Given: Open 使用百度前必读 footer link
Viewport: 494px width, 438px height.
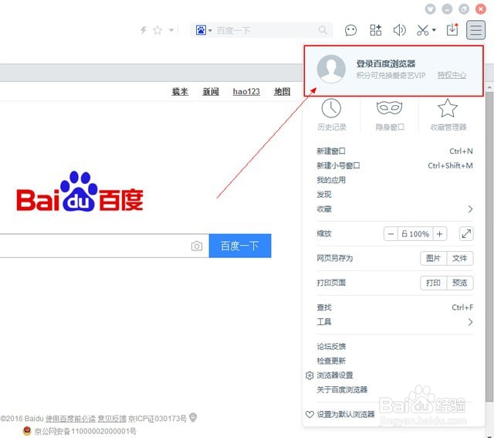Looking at the screenshot, I should coord(70,419).
